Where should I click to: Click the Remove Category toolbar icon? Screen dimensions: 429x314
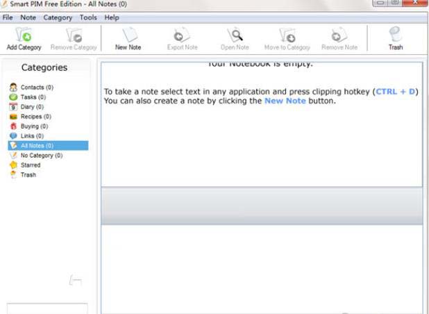pyautogui.click(x=74, y=35)
